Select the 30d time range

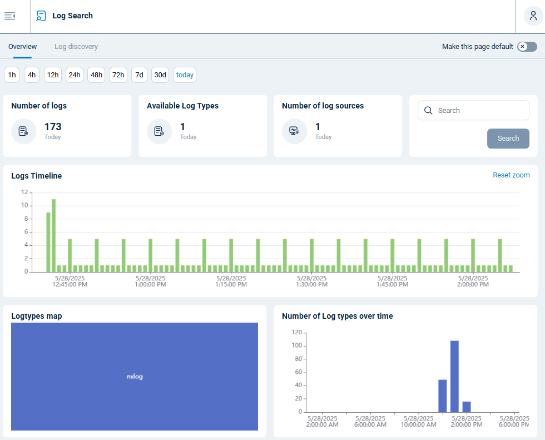point(160,75)
